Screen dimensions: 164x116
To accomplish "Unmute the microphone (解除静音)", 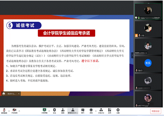I will [4, 111].
